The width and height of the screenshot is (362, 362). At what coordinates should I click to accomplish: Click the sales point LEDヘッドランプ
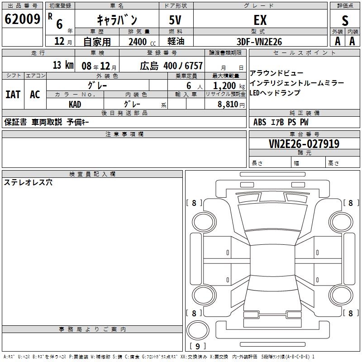pyautogui.click(x=275, y=93)
